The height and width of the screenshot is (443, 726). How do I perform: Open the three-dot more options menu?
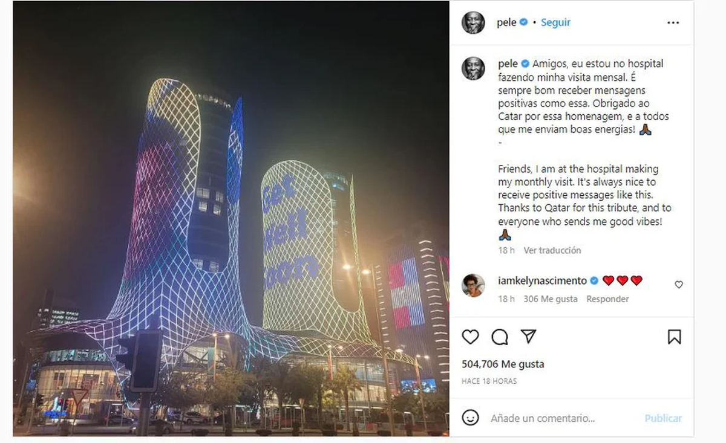click(673, 22)
